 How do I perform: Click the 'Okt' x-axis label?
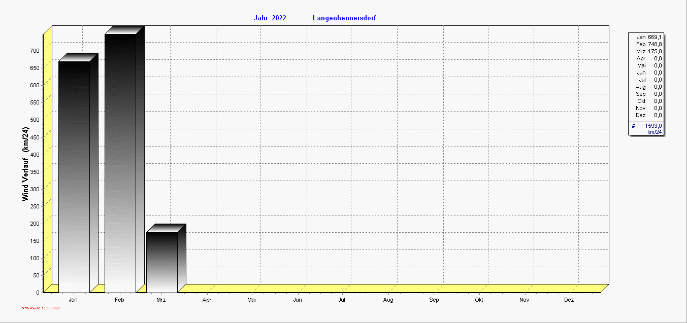tap(479, 300)
